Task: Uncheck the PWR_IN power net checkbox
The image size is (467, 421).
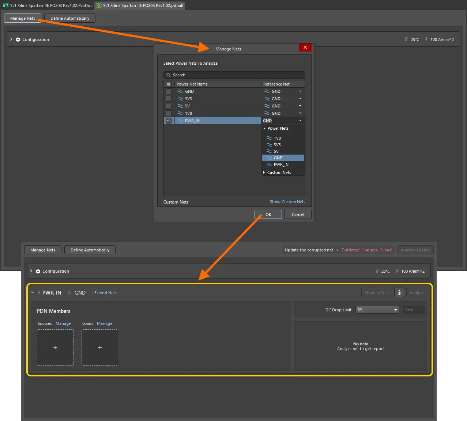Action: point(169,121)
